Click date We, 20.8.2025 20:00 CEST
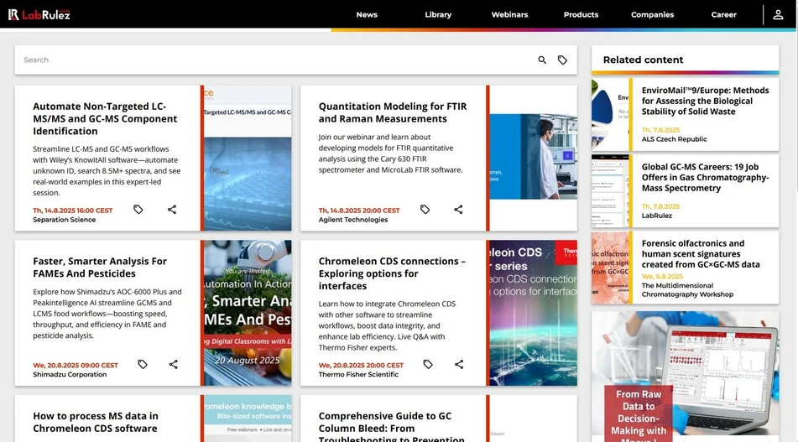This screenshot has height=442, width=798. point(361,365)
